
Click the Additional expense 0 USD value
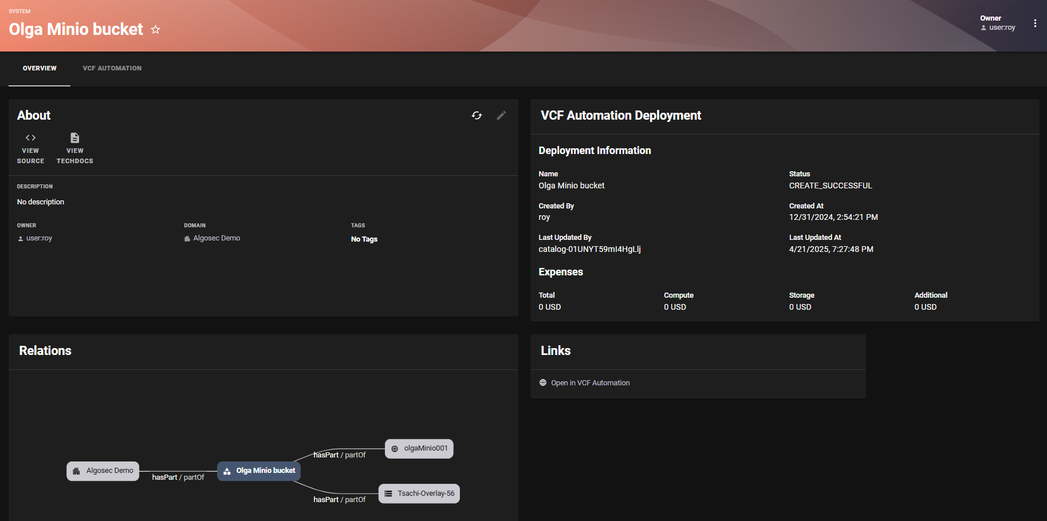coord(926,307)
